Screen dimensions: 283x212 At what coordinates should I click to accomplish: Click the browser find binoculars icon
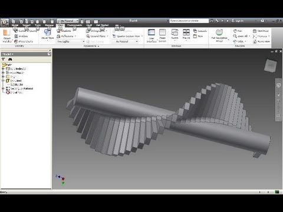[10, 59]
